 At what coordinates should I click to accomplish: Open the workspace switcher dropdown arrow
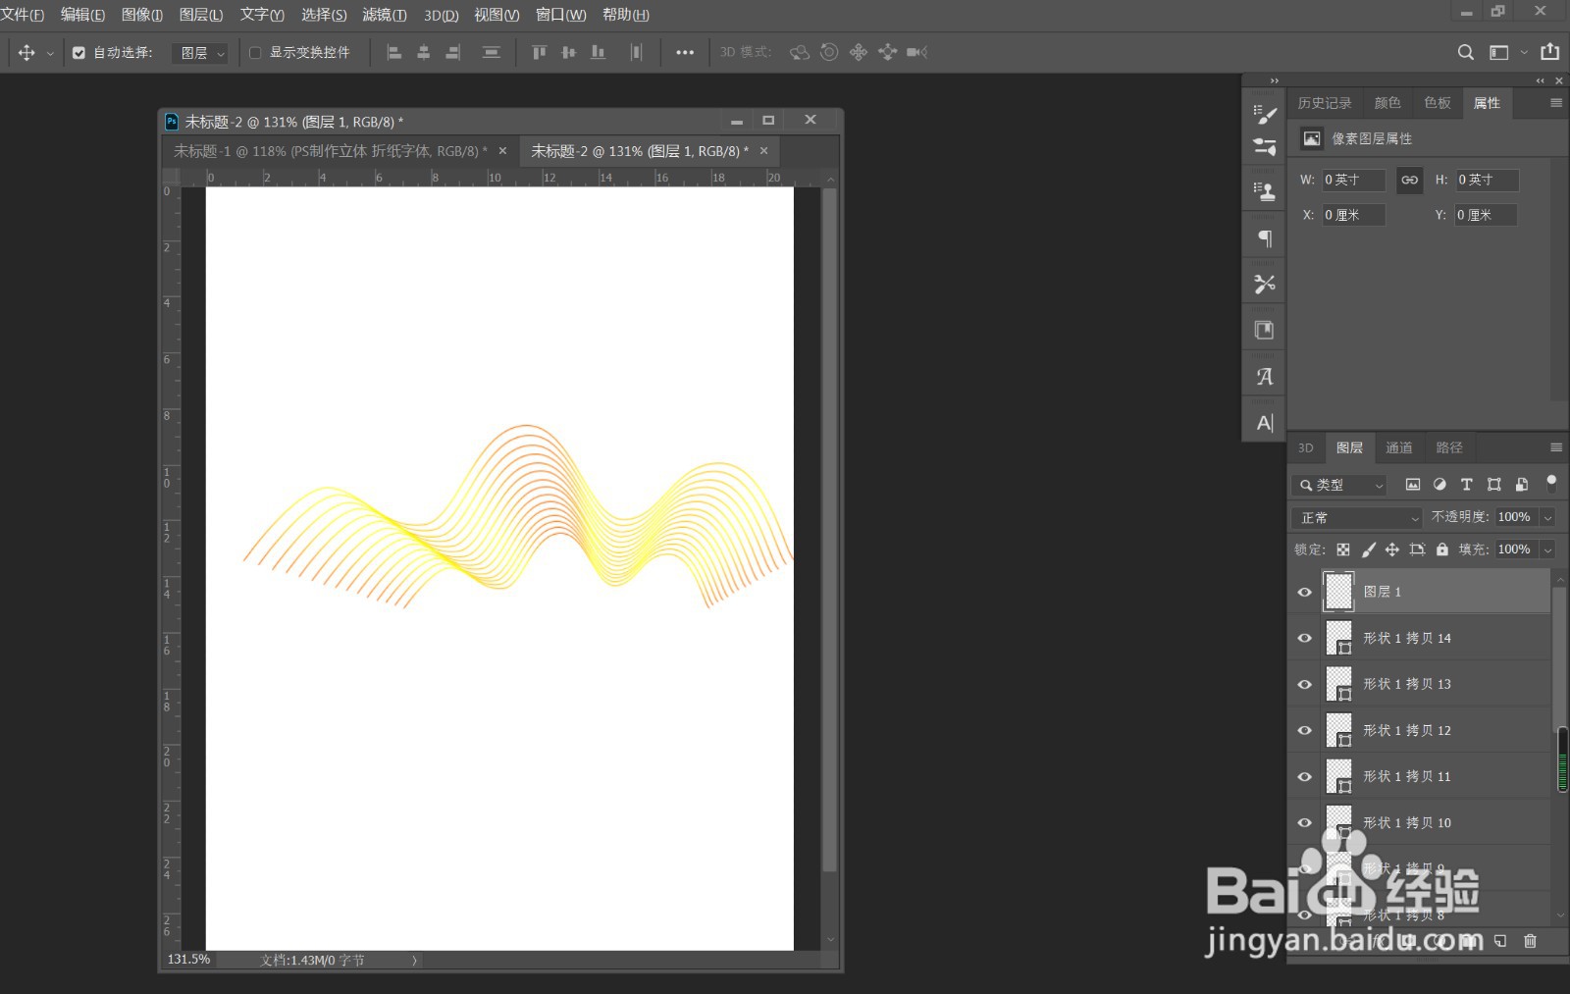[x=1524, y=53]
